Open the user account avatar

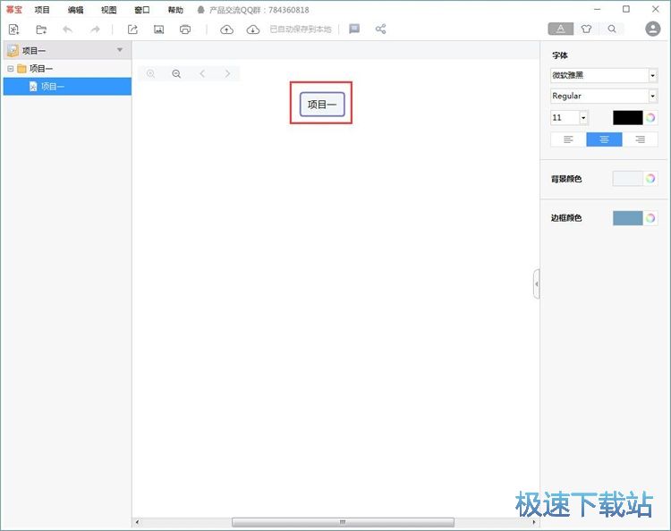point(652,29)
